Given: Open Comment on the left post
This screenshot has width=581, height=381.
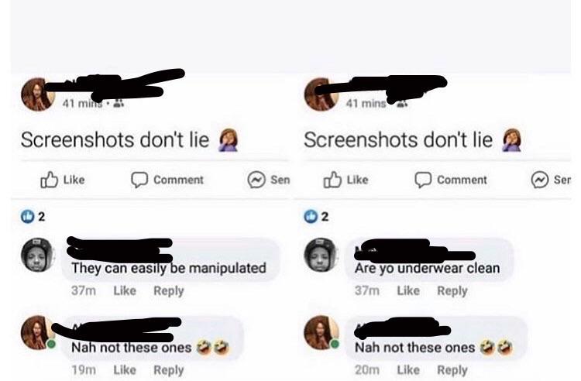Looking at the screenshot, I should [x=167, y=180].
